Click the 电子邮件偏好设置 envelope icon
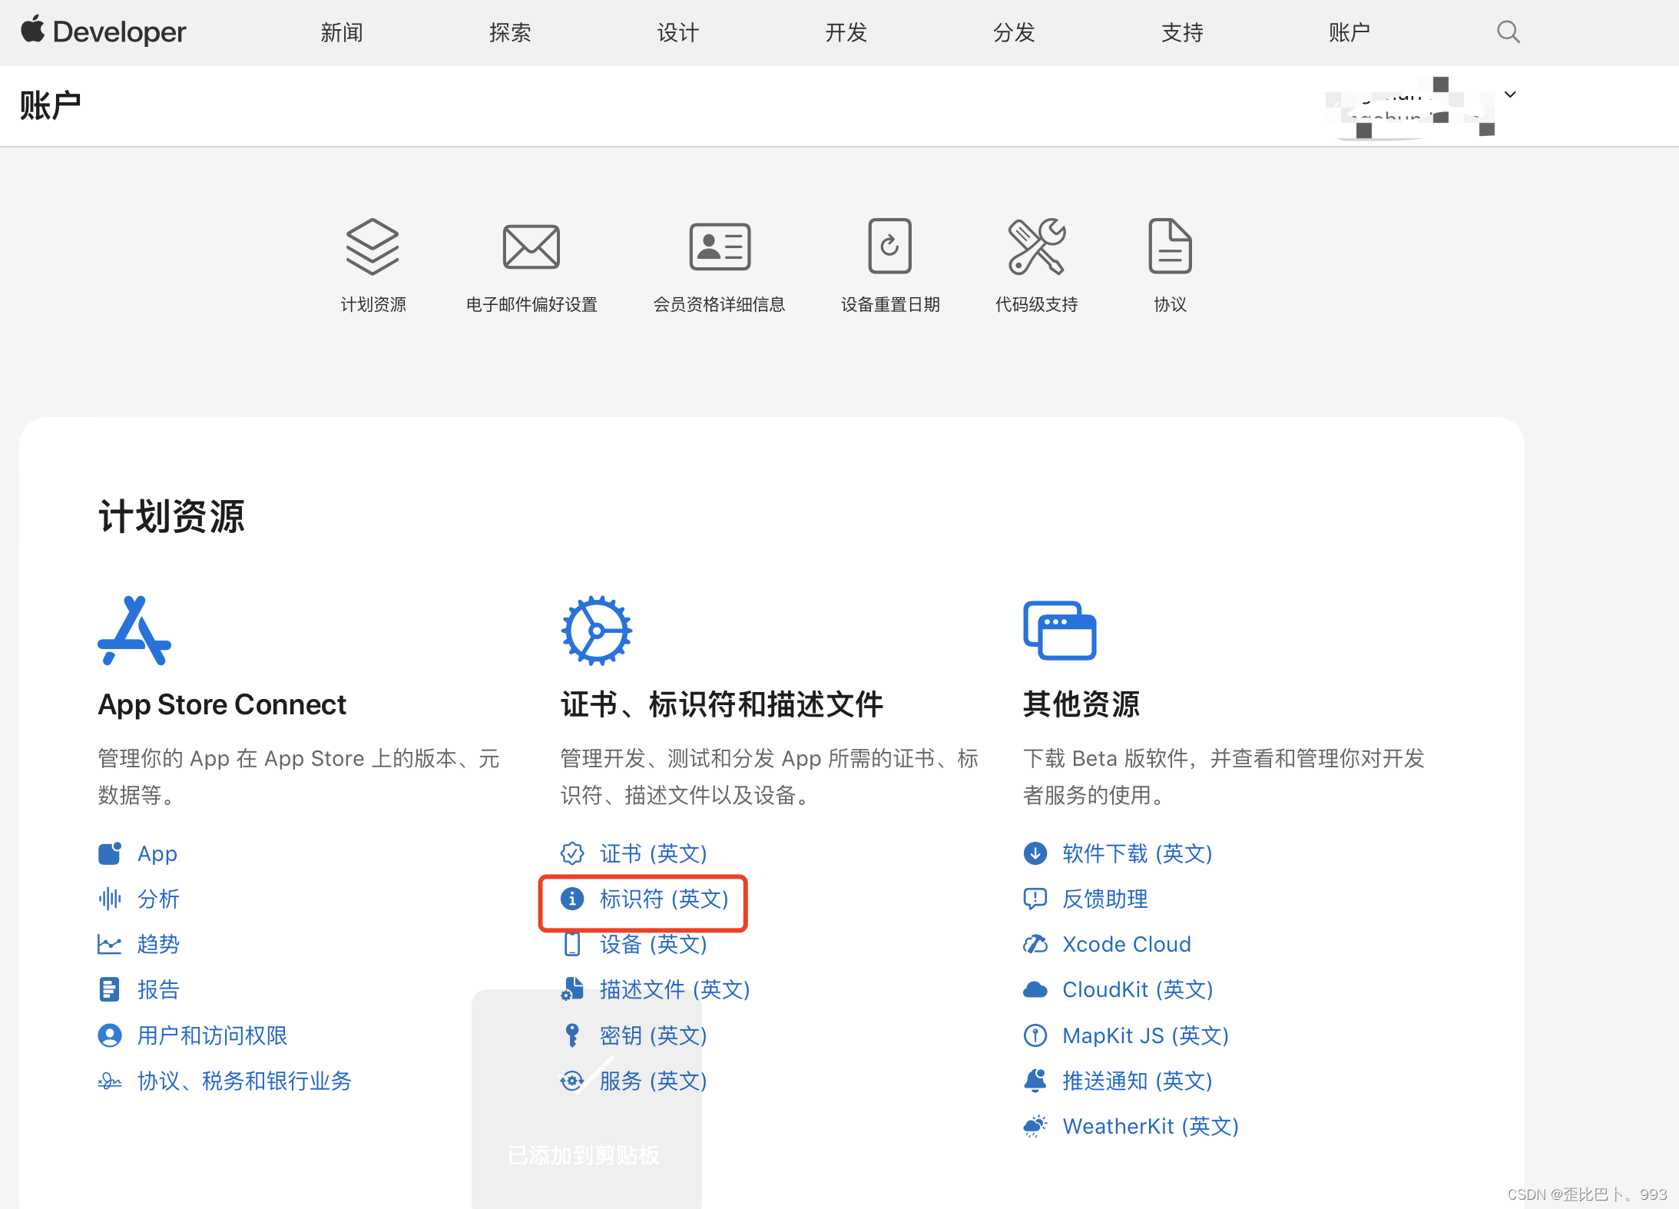The width and height of the screenshot is (1679, 1209). pyautogui.click(x=531, y=247)
